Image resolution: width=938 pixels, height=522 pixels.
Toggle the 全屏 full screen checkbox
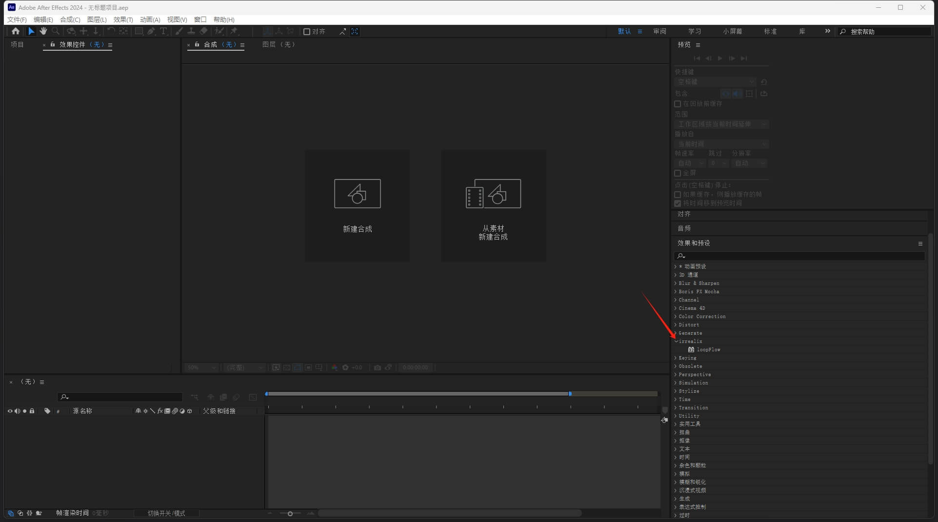pyautogui.click(x=678, y=173)
